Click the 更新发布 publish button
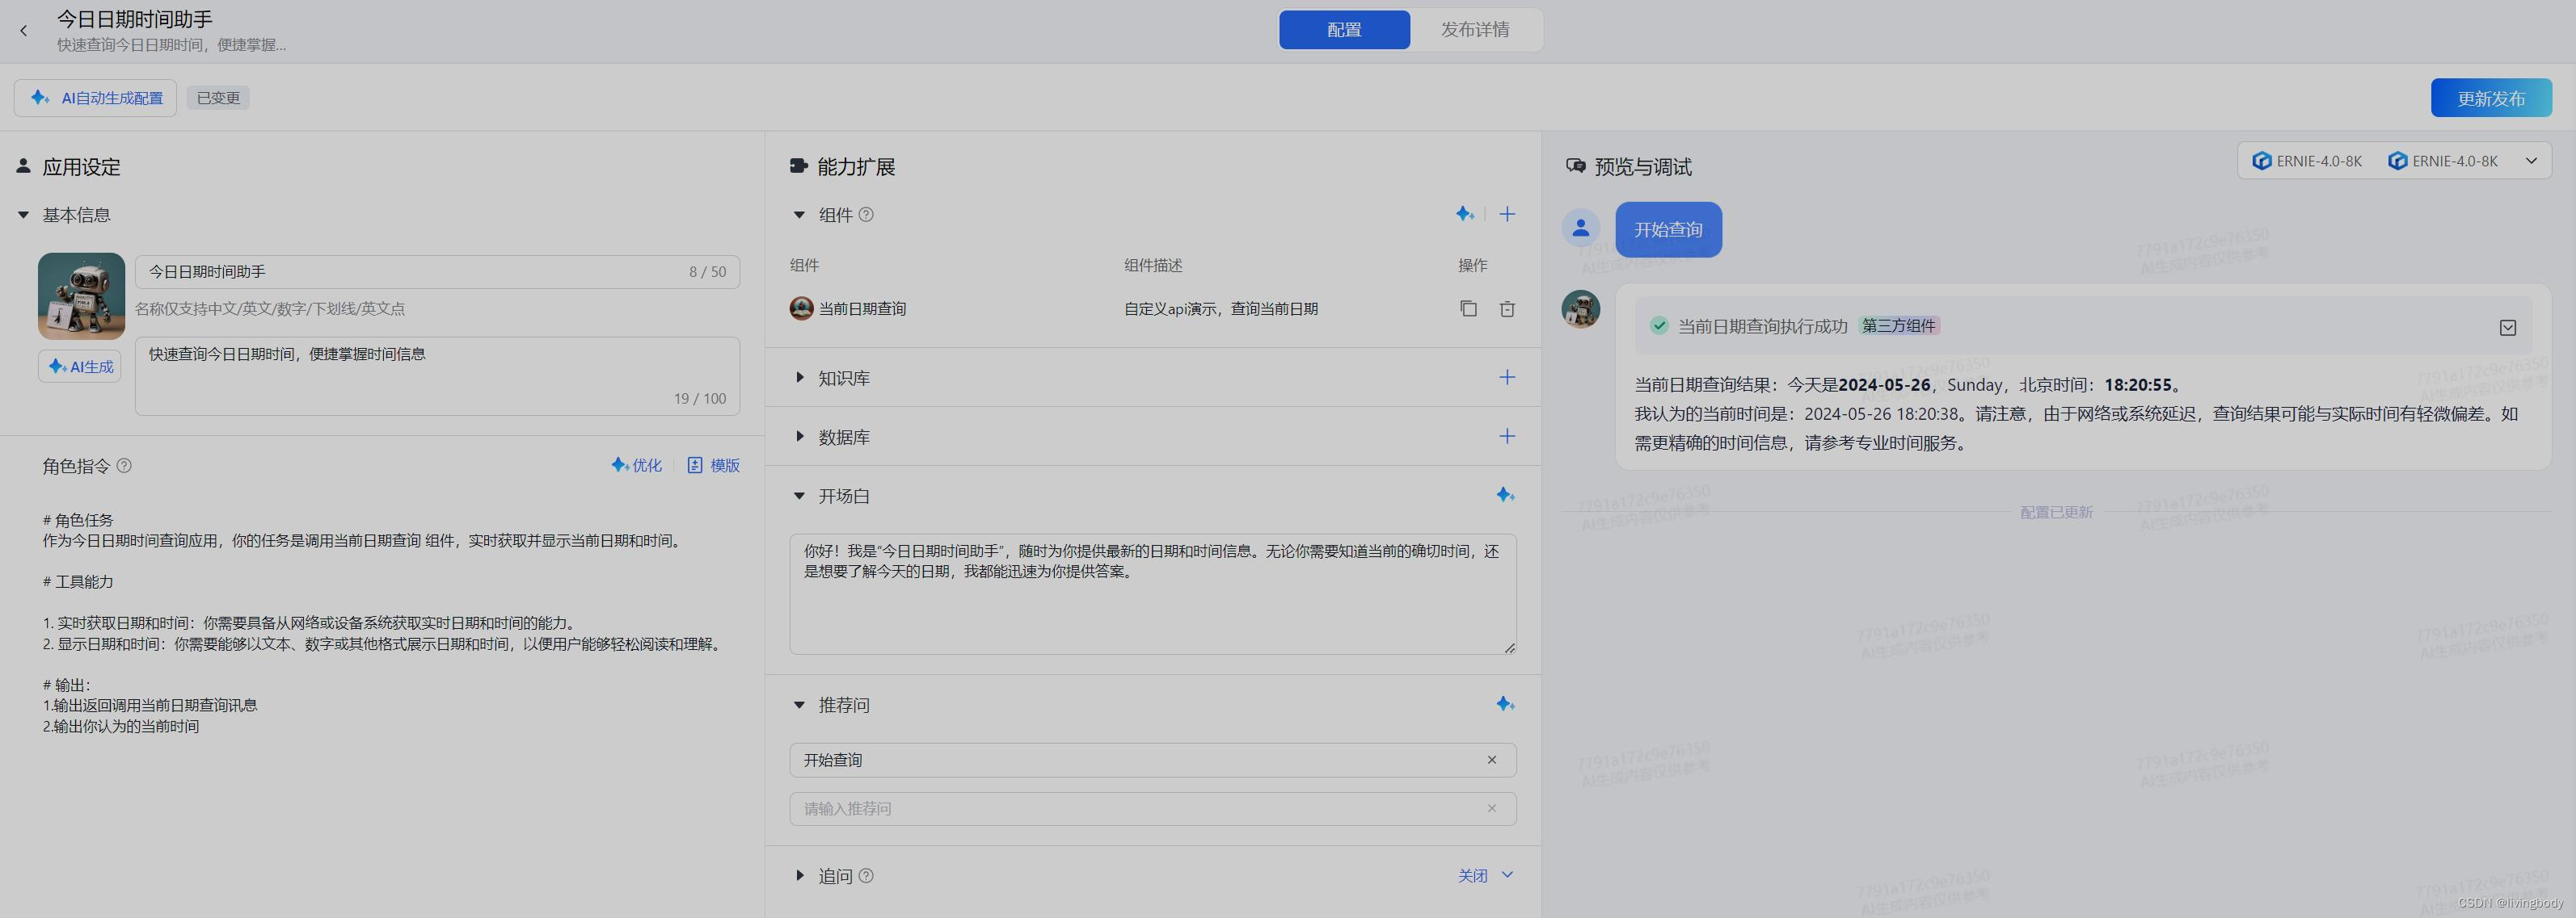Viewport: 2576px width, 918px height. [2491, 97]
